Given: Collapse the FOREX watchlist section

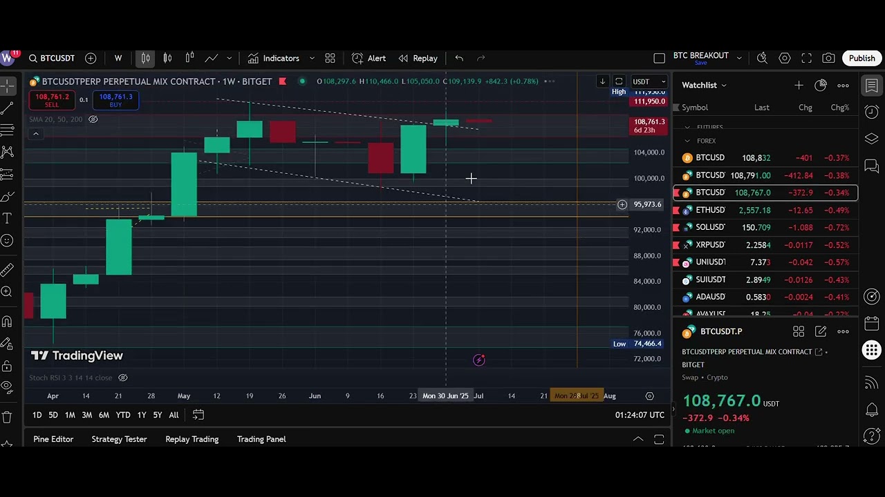Looking at the screenshot, I should click(x=687, y=141).
